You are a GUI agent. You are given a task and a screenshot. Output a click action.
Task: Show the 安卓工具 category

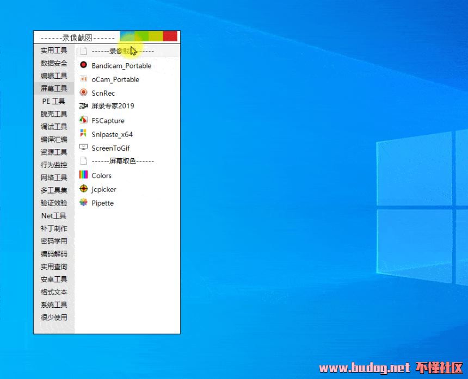click(54, 279)
